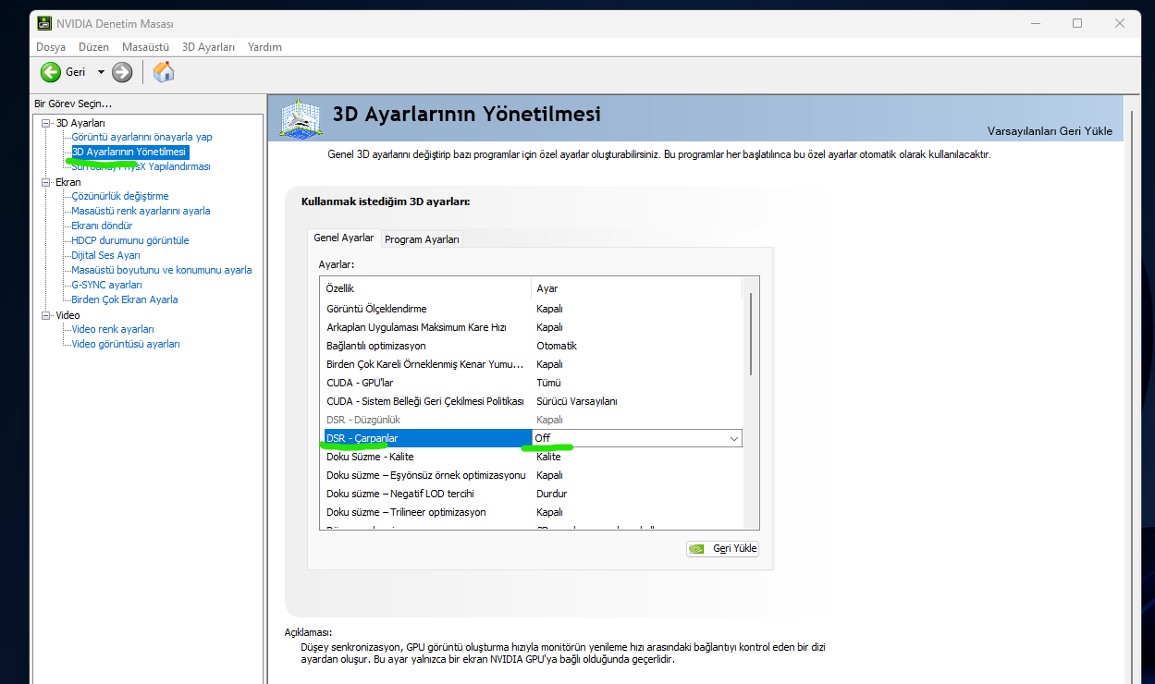Open Birden Çok Ekran Ayarla
Screen dimensions: 1155x684
[125, 299]
